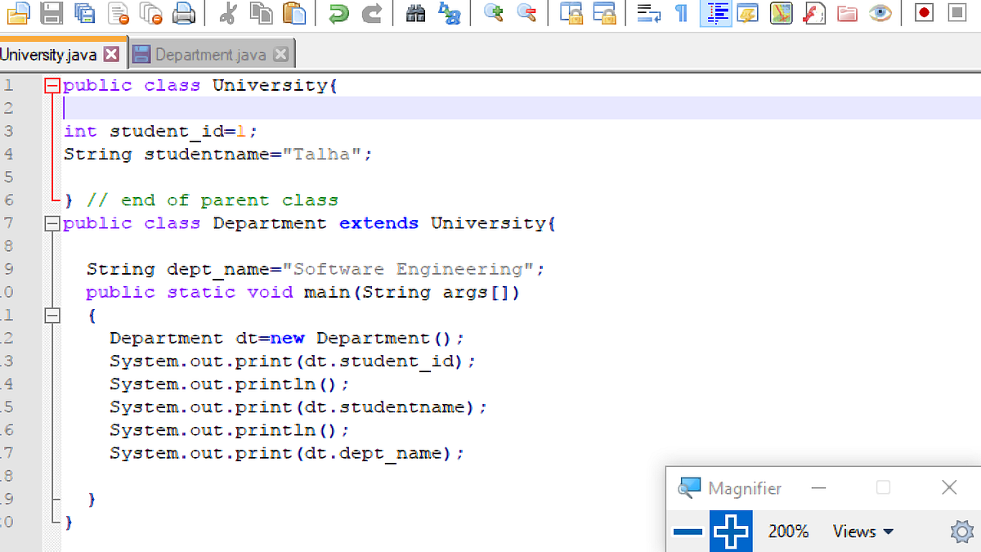Click 'public static void main(String args[])' line
Screen dimensions: 981x552
[x=302, y=292]
